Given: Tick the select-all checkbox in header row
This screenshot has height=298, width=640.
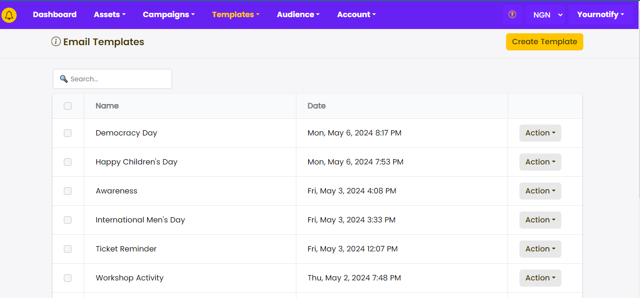Looking at the screenshot, I should click(68, 106).
